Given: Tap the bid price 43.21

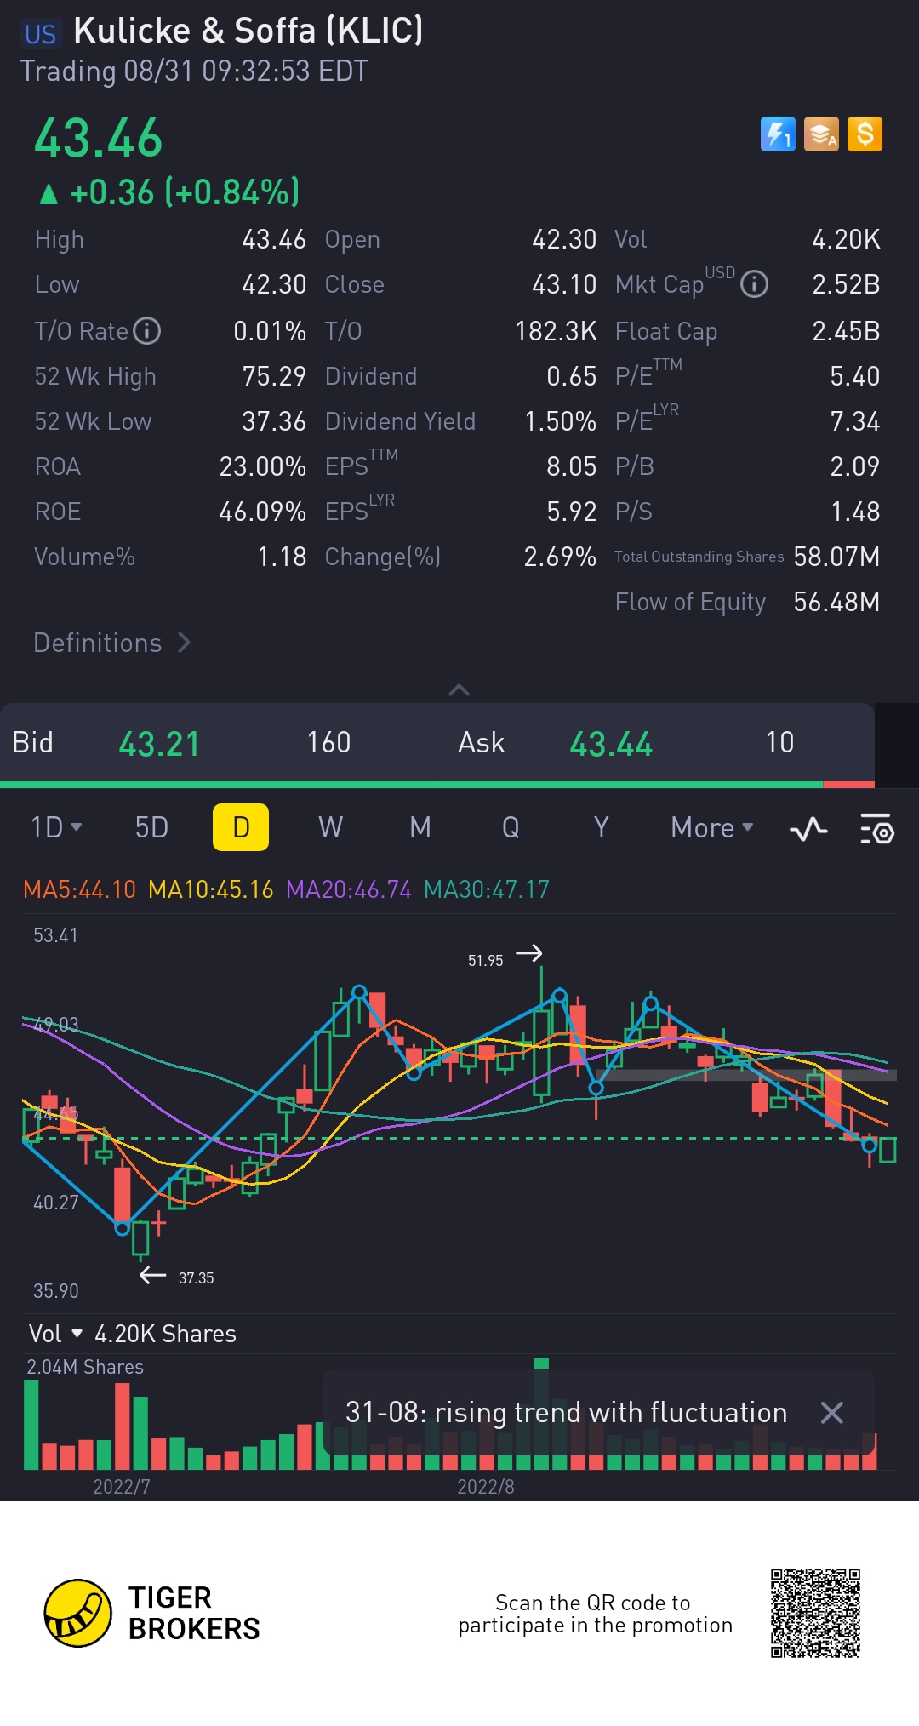Looking at the screenshot, I should coord(159,744).
